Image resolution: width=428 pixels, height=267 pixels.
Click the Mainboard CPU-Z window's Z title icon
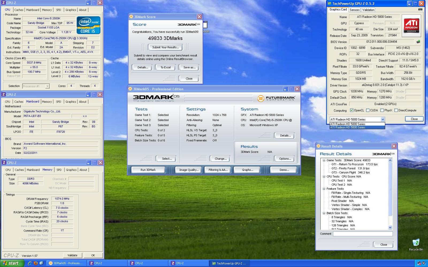pos(3,95)
